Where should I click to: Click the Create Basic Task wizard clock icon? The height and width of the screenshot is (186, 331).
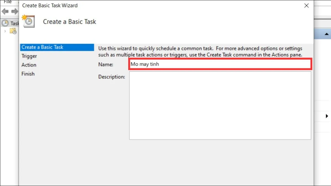(x=29, y=21)
